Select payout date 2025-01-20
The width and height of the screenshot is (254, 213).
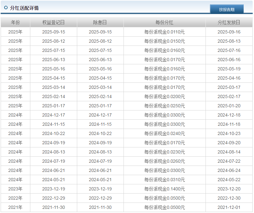(229, 106)
